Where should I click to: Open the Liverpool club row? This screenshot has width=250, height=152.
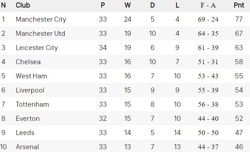coord(30,90)
